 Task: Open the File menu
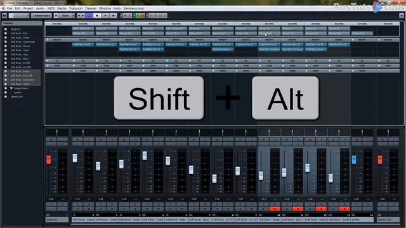click(10, 8)
